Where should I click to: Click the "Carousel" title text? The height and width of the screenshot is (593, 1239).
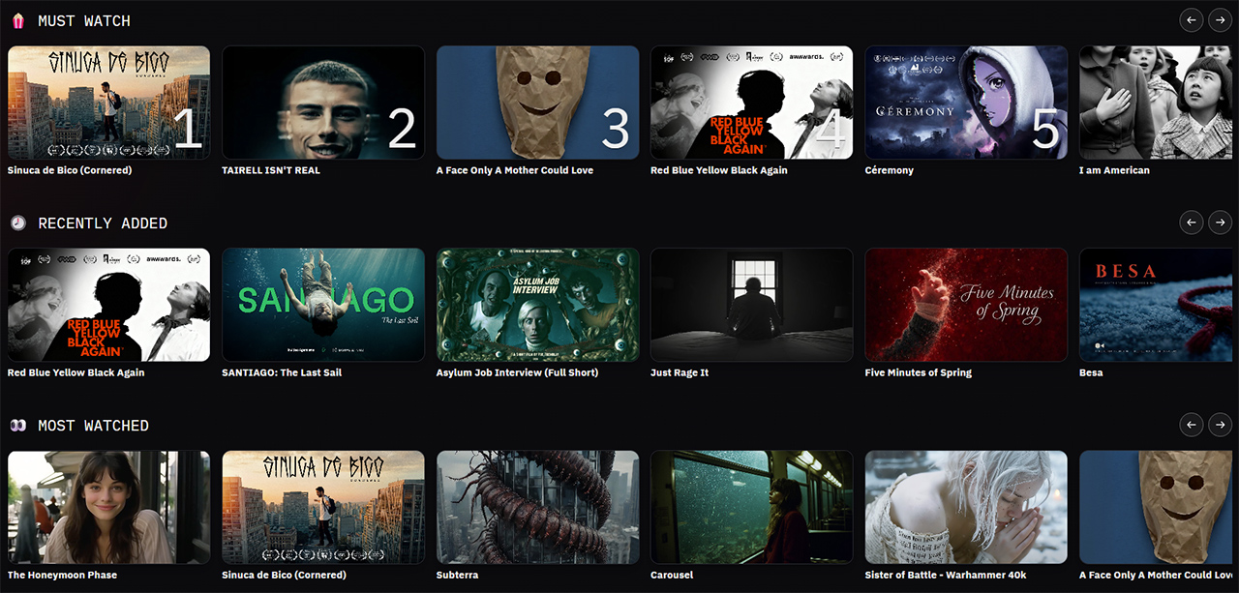[x=672, y=575]
